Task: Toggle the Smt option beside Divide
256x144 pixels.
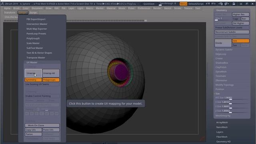Action: coord(241,41)
